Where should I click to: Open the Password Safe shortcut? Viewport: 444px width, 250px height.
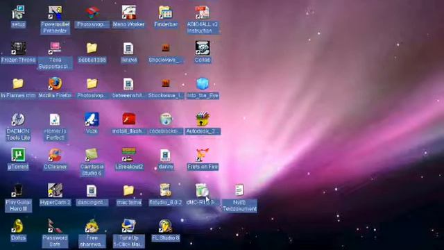[55, 226]
